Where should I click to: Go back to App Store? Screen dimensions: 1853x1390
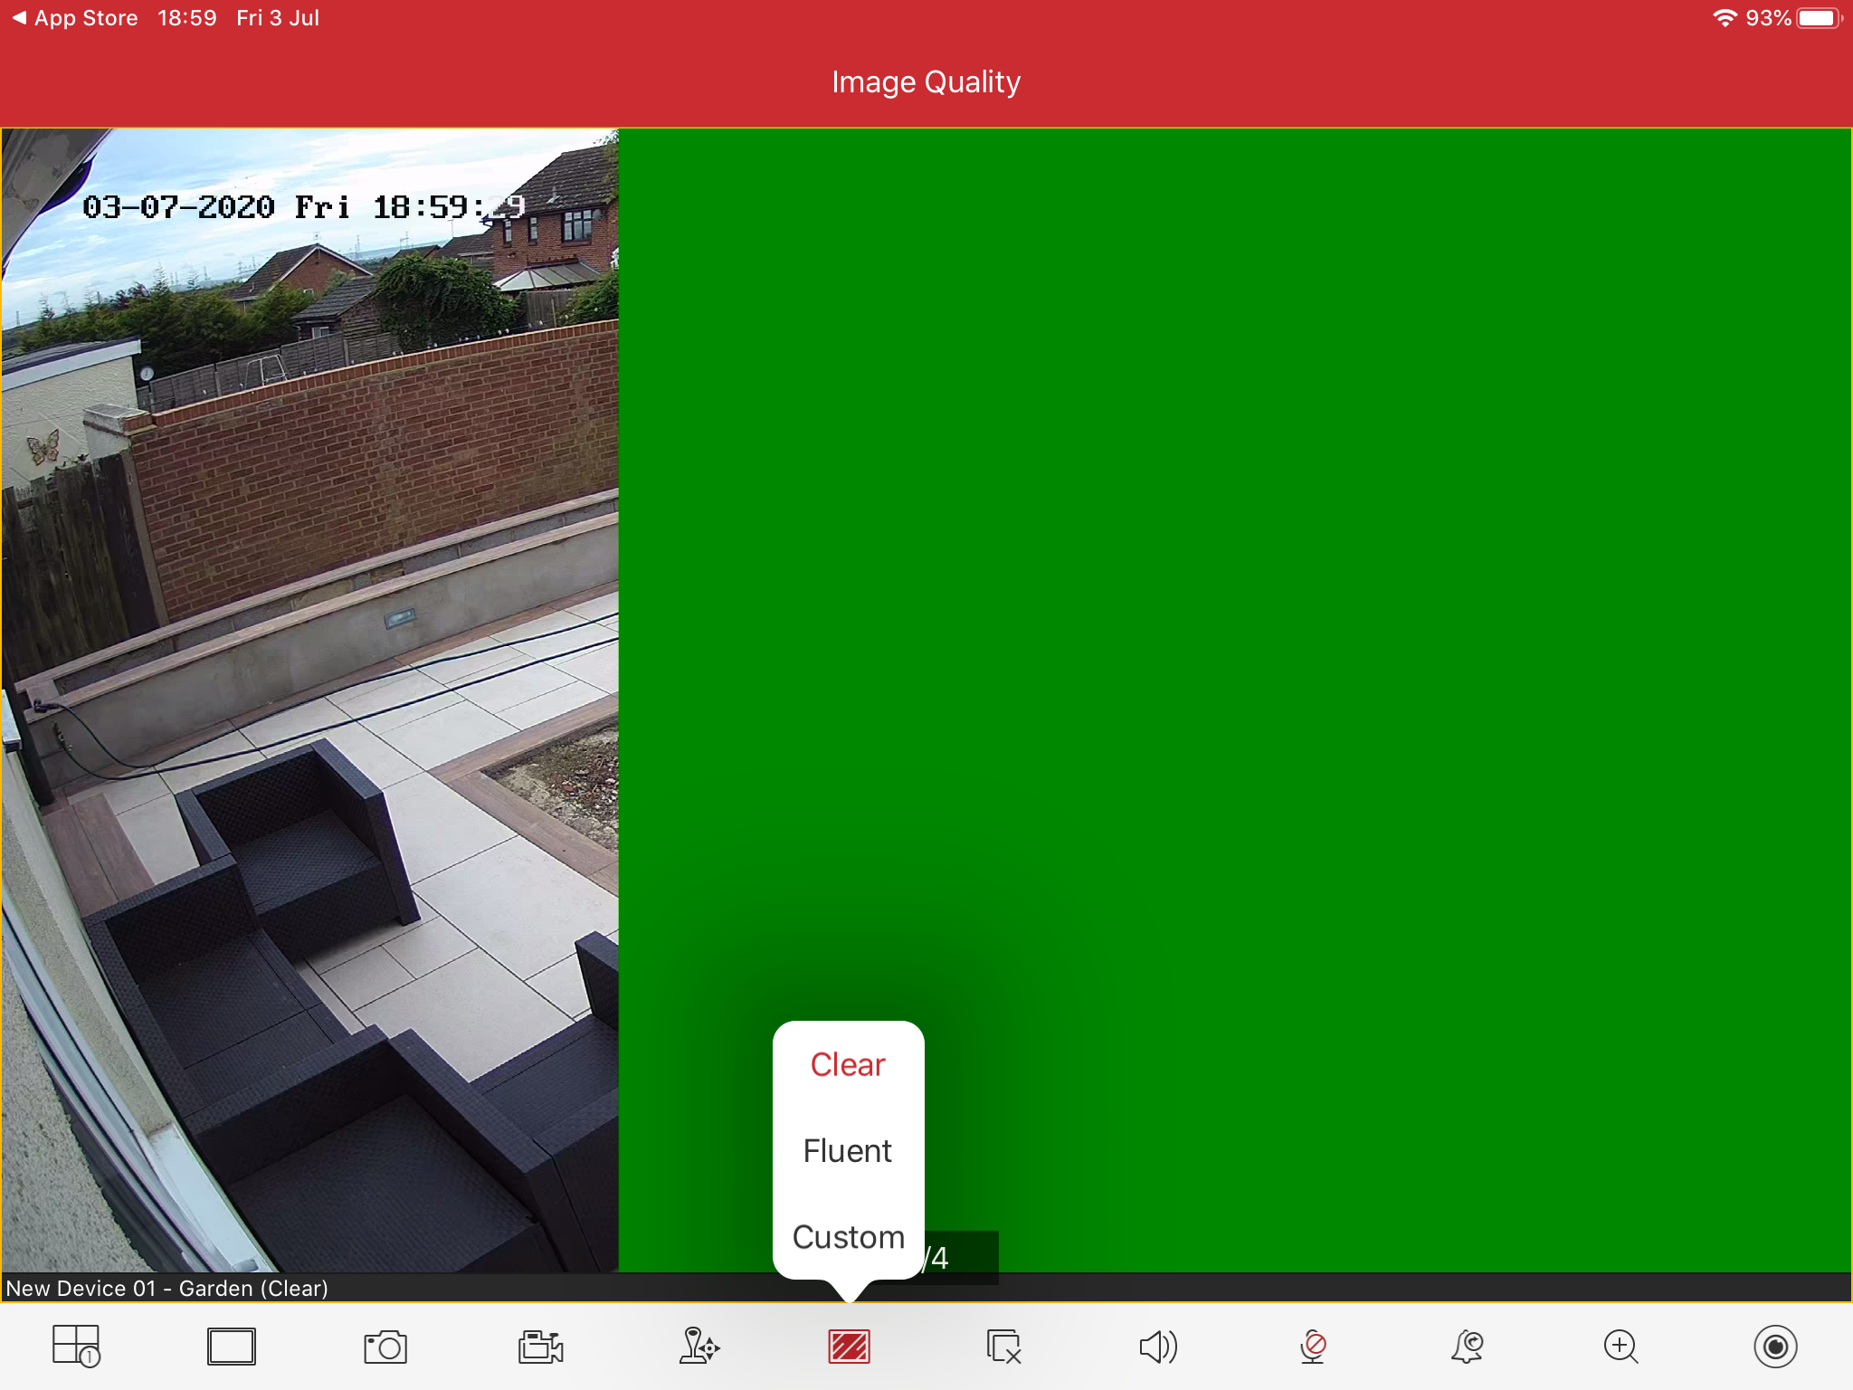[76, 18]
